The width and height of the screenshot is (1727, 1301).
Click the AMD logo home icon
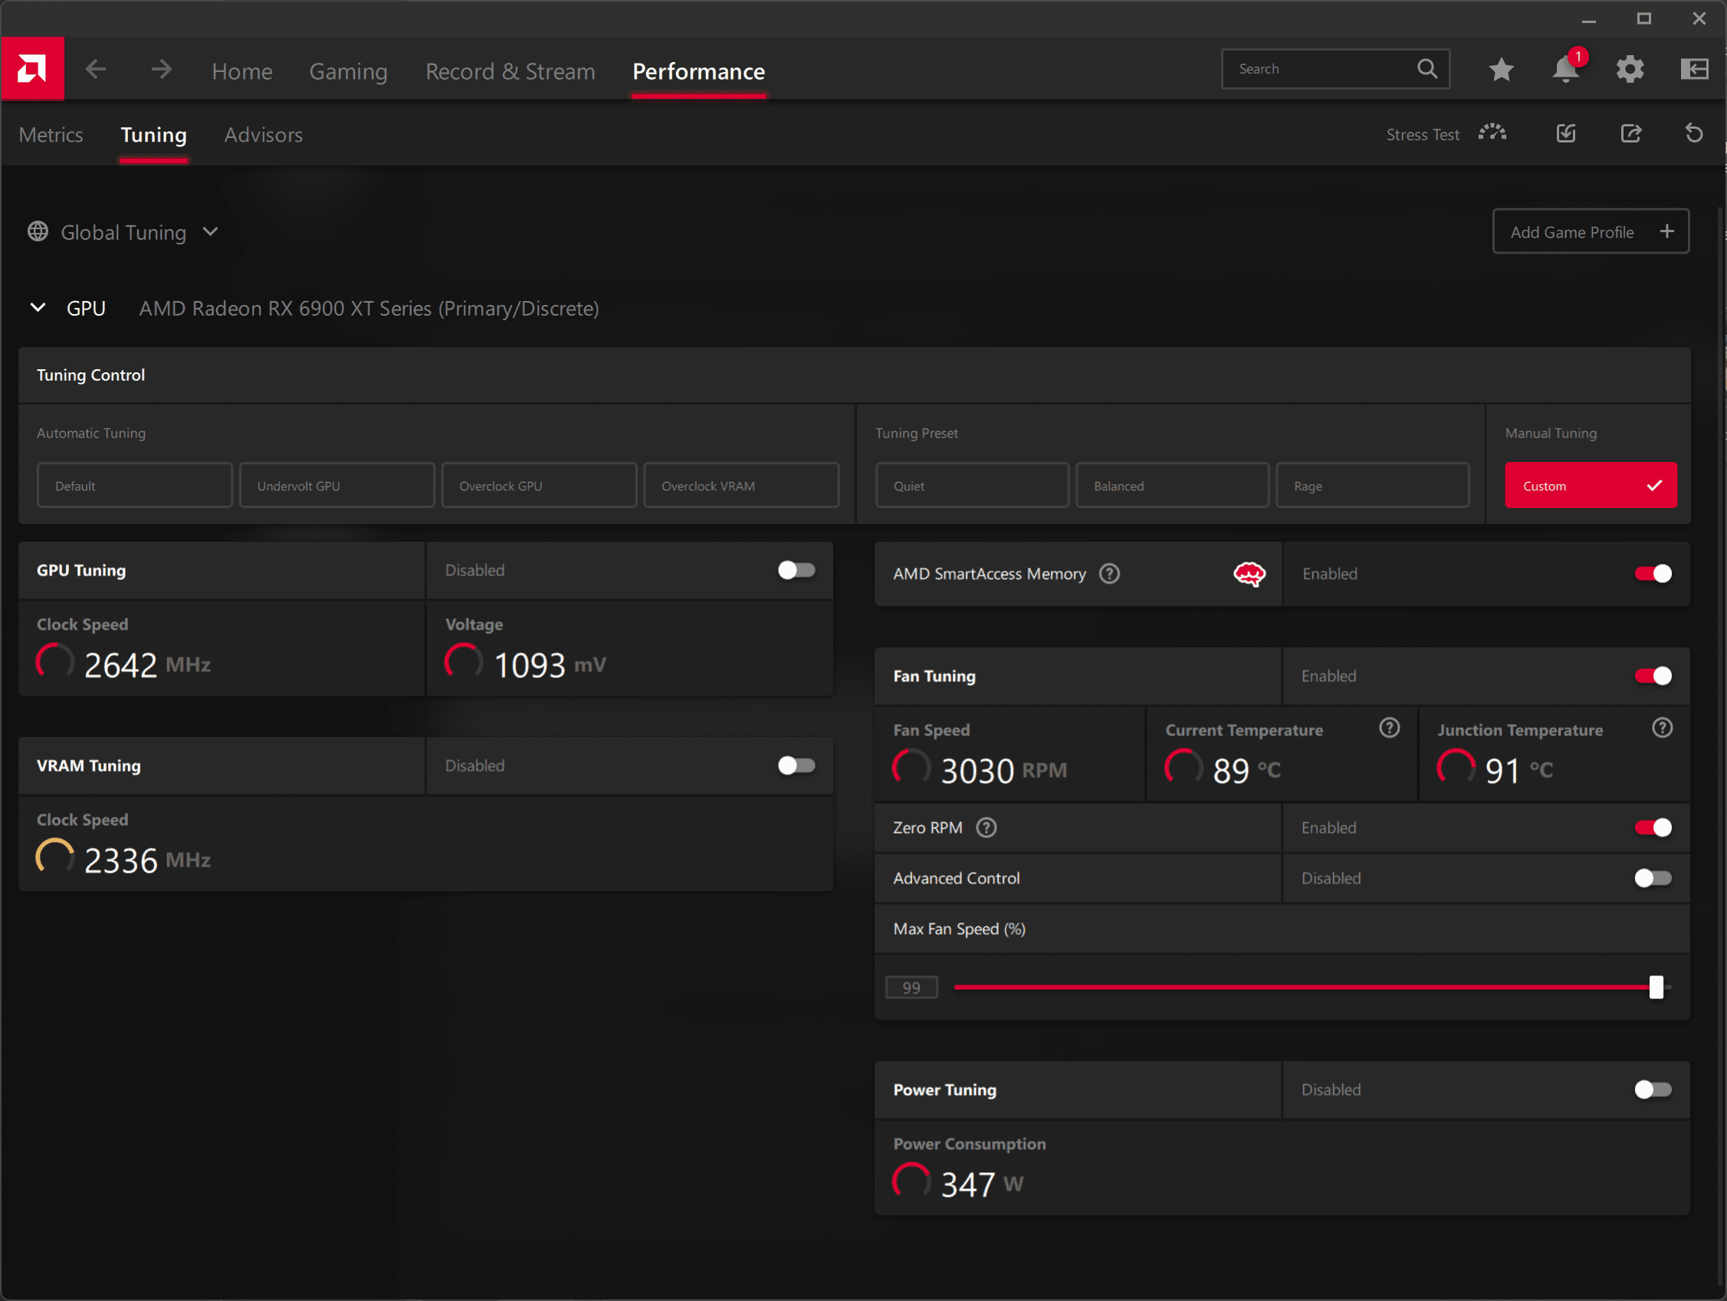coord(32,69)
